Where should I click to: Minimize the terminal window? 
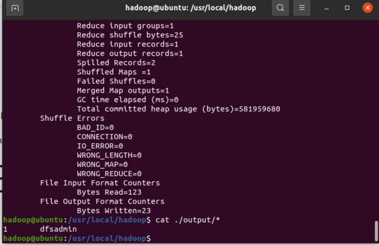(327, 8)
